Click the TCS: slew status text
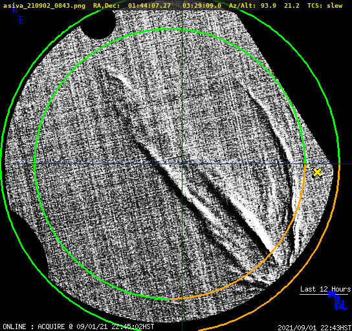Screen dimensions: 352x331 pyautogui.click(x=325, y=6)
